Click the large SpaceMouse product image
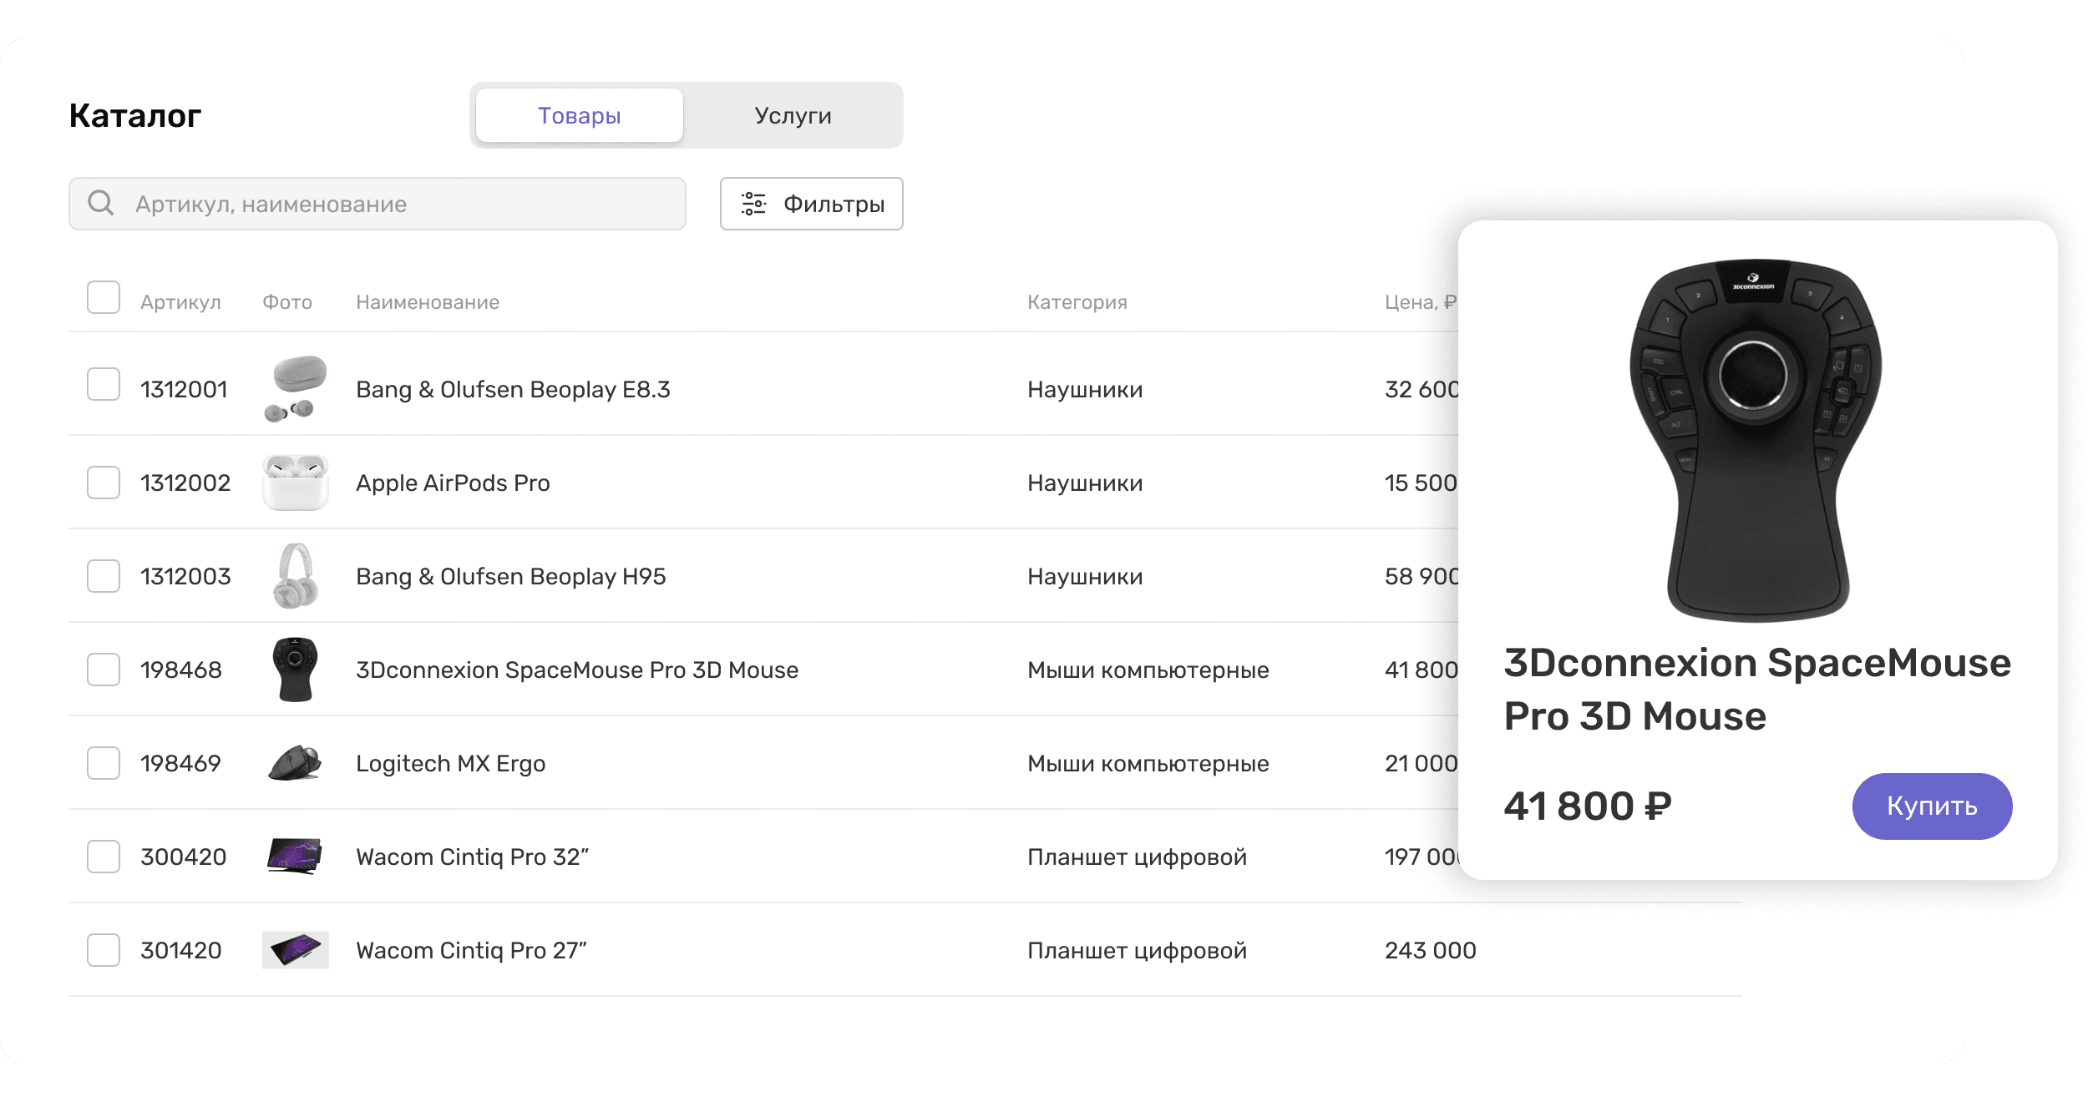The image size is (2093, 1102). coord(1756,440)
